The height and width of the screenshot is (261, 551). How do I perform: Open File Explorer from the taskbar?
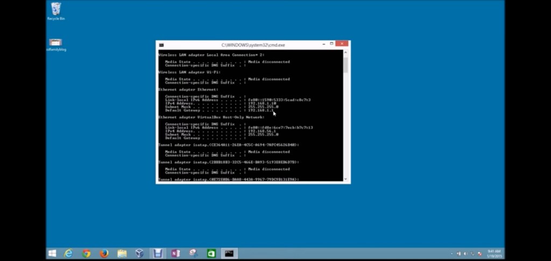pos(122,253)
